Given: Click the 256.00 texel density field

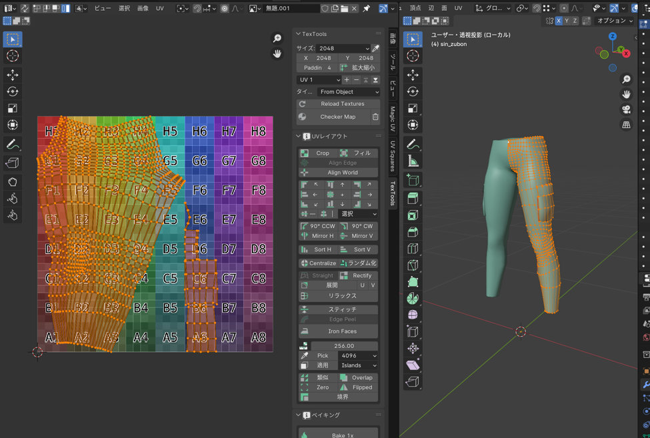Looking at the screenshot, I should click(343, 346).
